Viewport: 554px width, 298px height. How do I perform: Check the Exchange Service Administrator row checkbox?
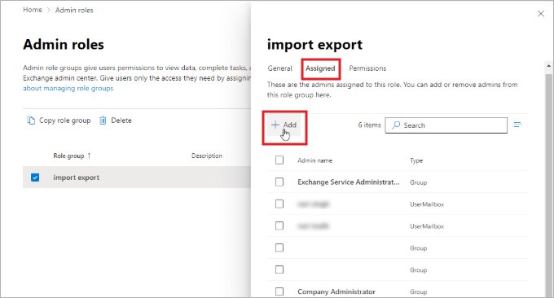coord(279,182)
